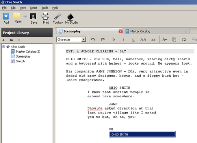Click misspelled word Shoulda
Image resolution: width=197 pixels, height=143 pixels.
[x=95, y=108]
